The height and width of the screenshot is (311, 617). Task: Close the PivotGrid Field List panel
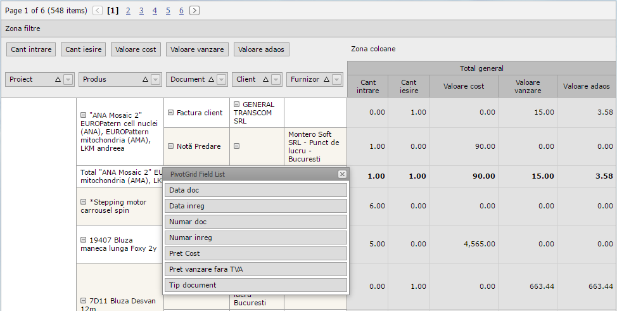pyautogui.click(x=342, y=174)
